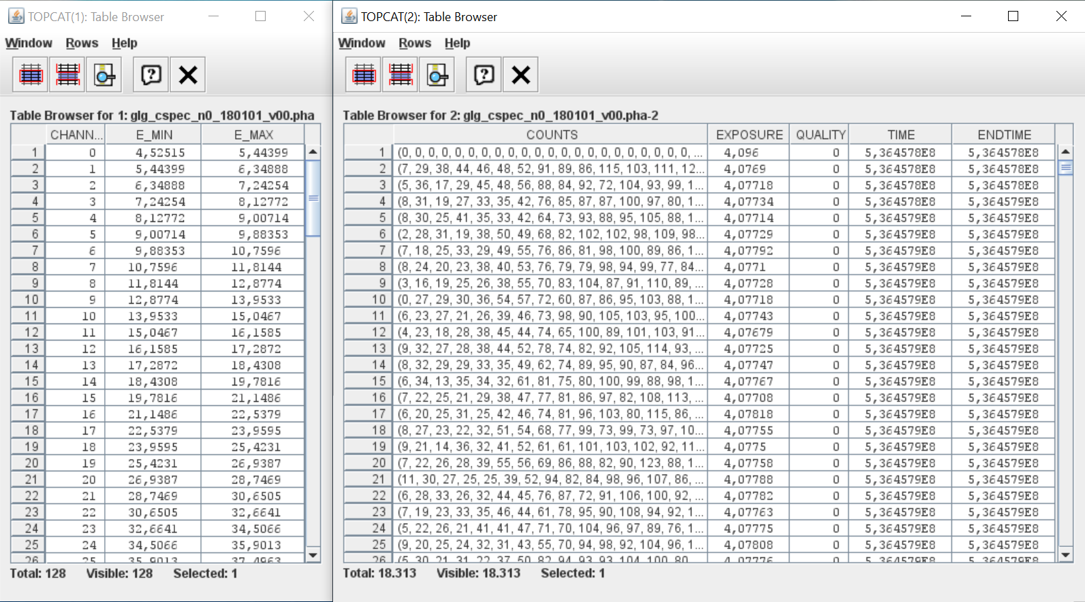The width and height of the screenshot is (1085, 602).
Task: Open Window menu in TOPCAT(2)
Action: pos(362,43)
